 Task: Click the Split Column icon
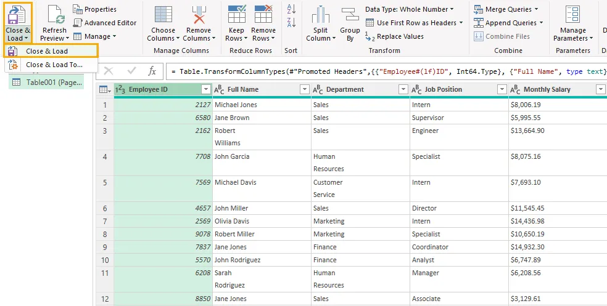321,15
